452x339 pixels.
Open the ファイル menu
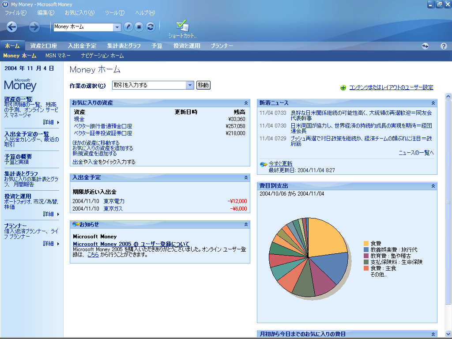tap(15, 13)
